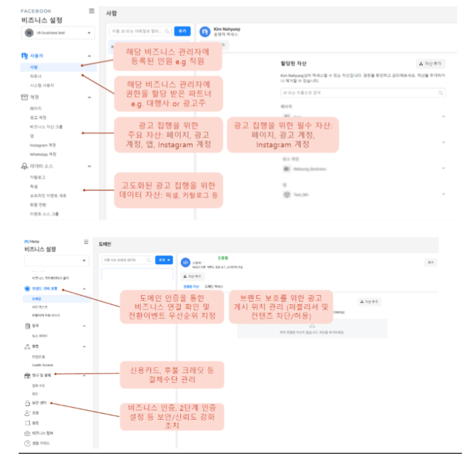Click the blue domain code icon
The width and height of the screenshot is (473, 462).
pyautogui.click(x=186, y=262)
